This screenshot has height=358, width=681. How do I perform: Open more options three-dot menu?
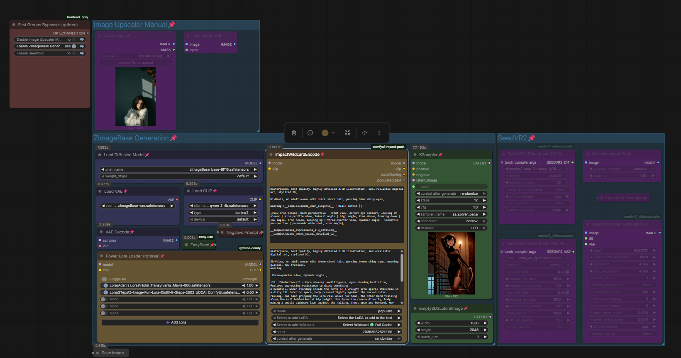click(x=379, y=133)
